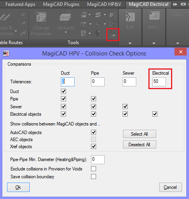Click the grid blocks icon in Tools bottom row
This screenshot has width=189, height=199.
click(x=83, y=33)
